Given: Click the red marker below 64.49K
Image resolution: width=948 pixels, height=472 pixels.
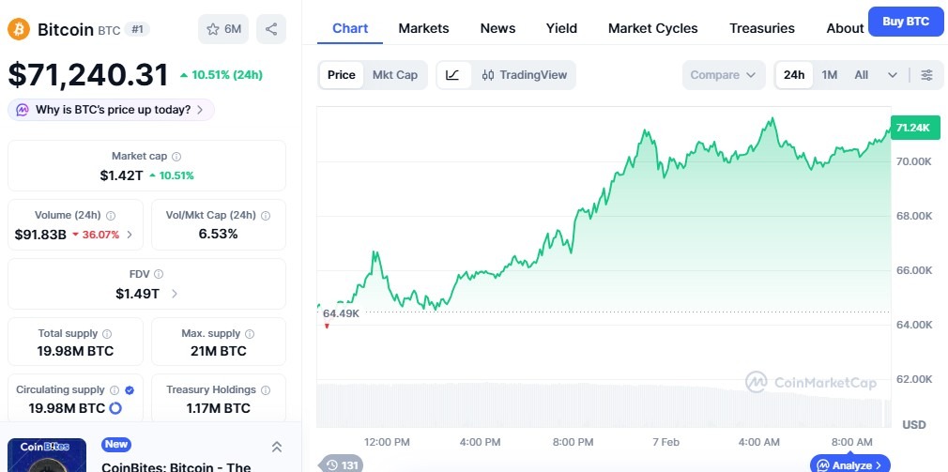Looking at the screenshot, I should [x=327, y=327].
